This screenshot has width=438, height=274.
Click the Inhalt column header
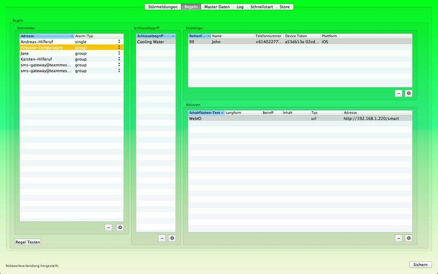pyautogui.click(x=296, y=113)
